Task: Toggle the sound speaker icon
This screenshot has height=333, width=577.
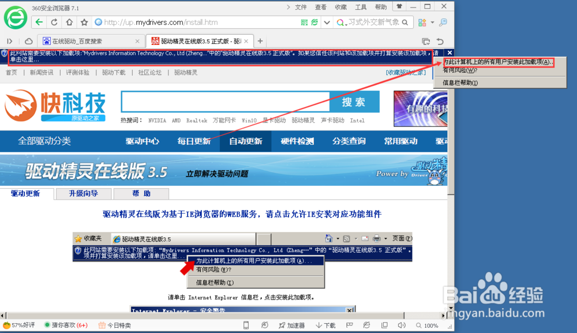Action: point(402,325)
